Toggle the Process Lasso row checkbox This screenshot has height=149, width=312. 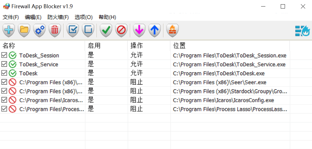[x=4, y=109]
